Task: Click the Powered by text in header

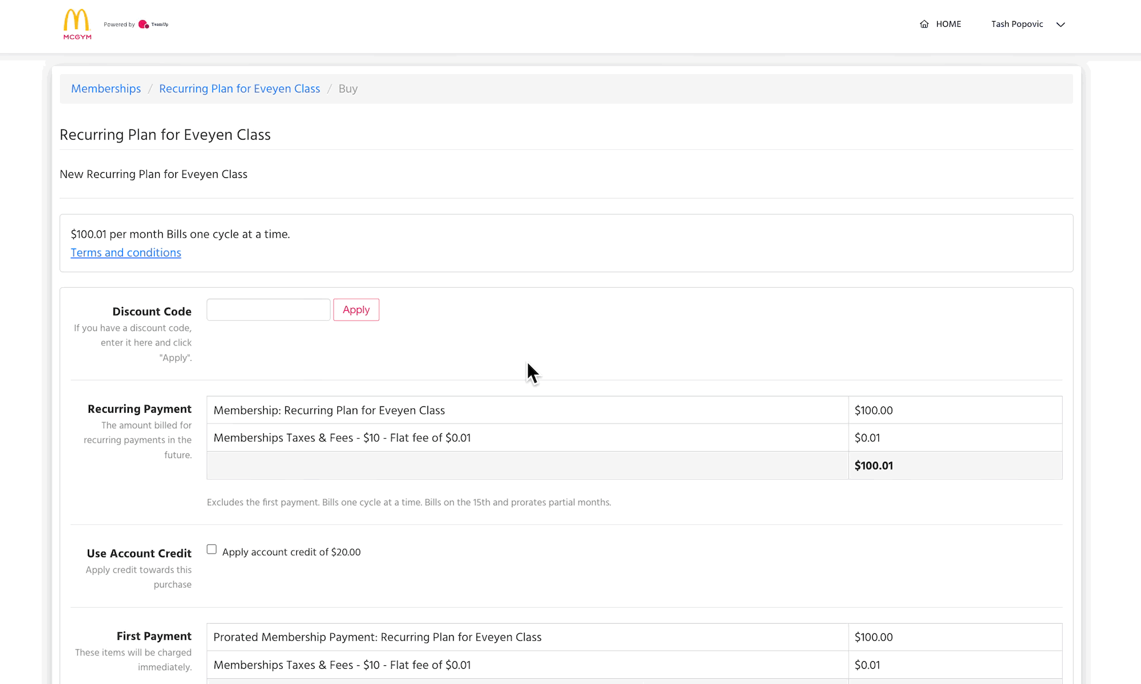Action: pyautogui.click(x=119, y=25)
